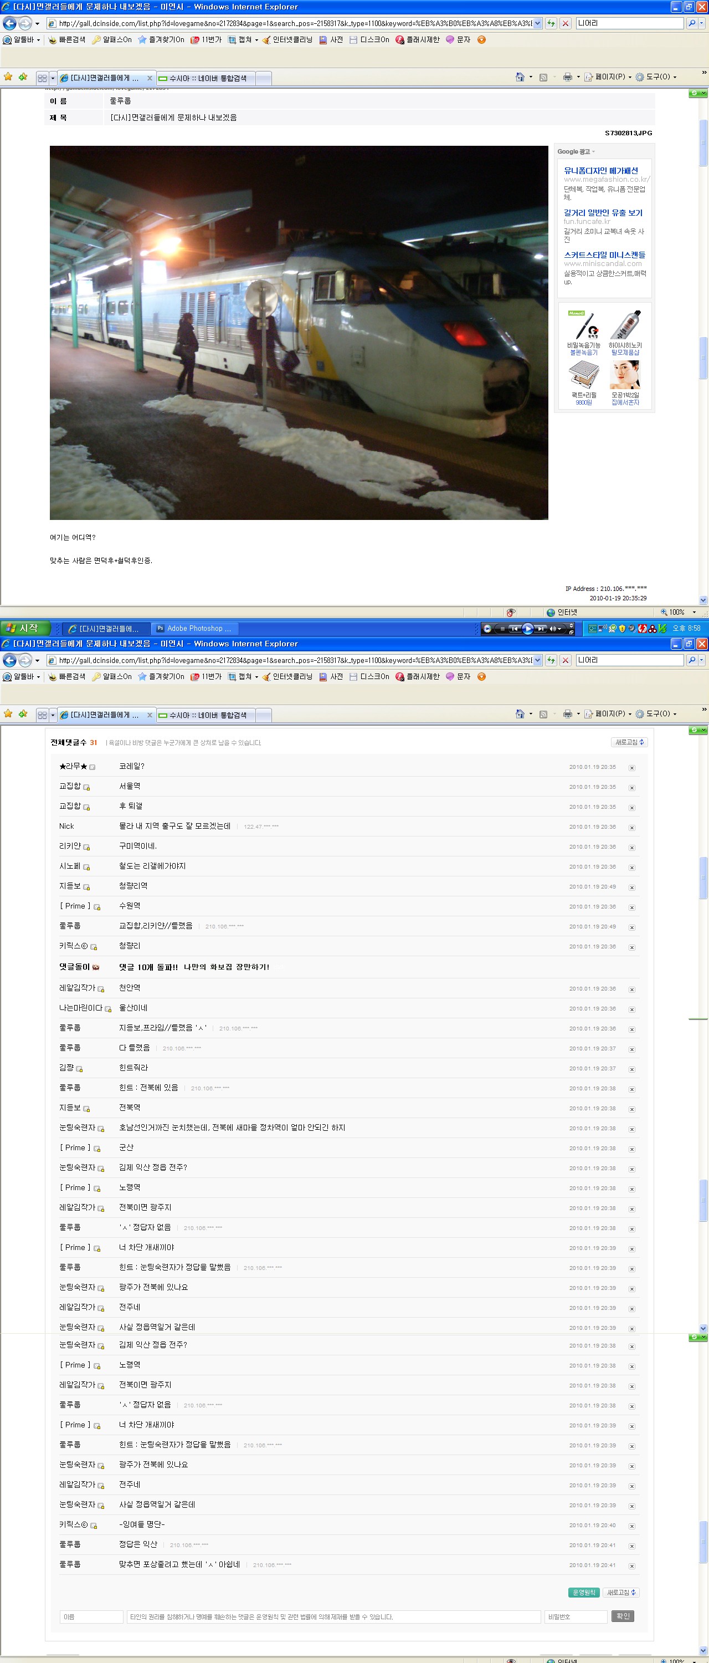Open 스커트스타일 미니스캔들 ad link
Viewport: 709px width, 1663px height.
pos(604,254)
